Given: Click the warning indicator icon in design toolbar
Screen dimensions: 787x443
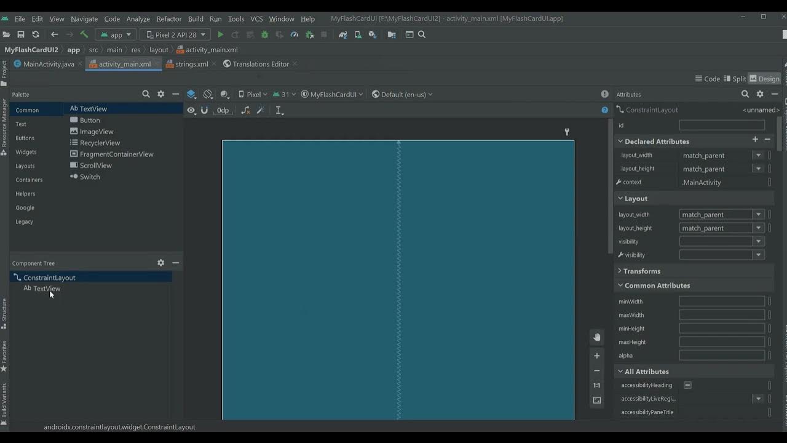Looking at the screenshot, I should 604,94.
